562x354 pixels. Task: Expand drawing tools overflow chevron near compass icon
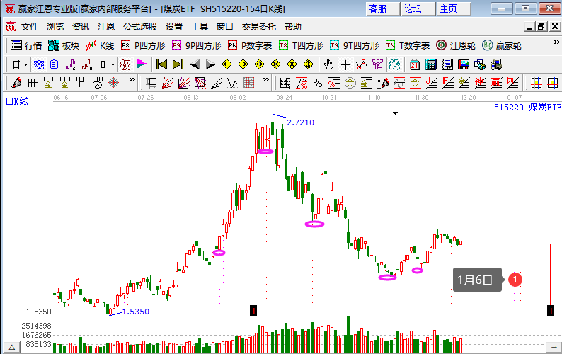tap(132, 79)
